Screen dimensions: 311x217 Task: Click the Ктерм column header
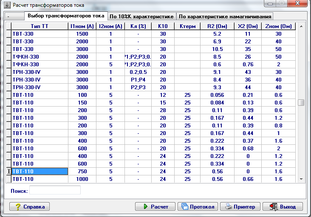coord(187,26)
